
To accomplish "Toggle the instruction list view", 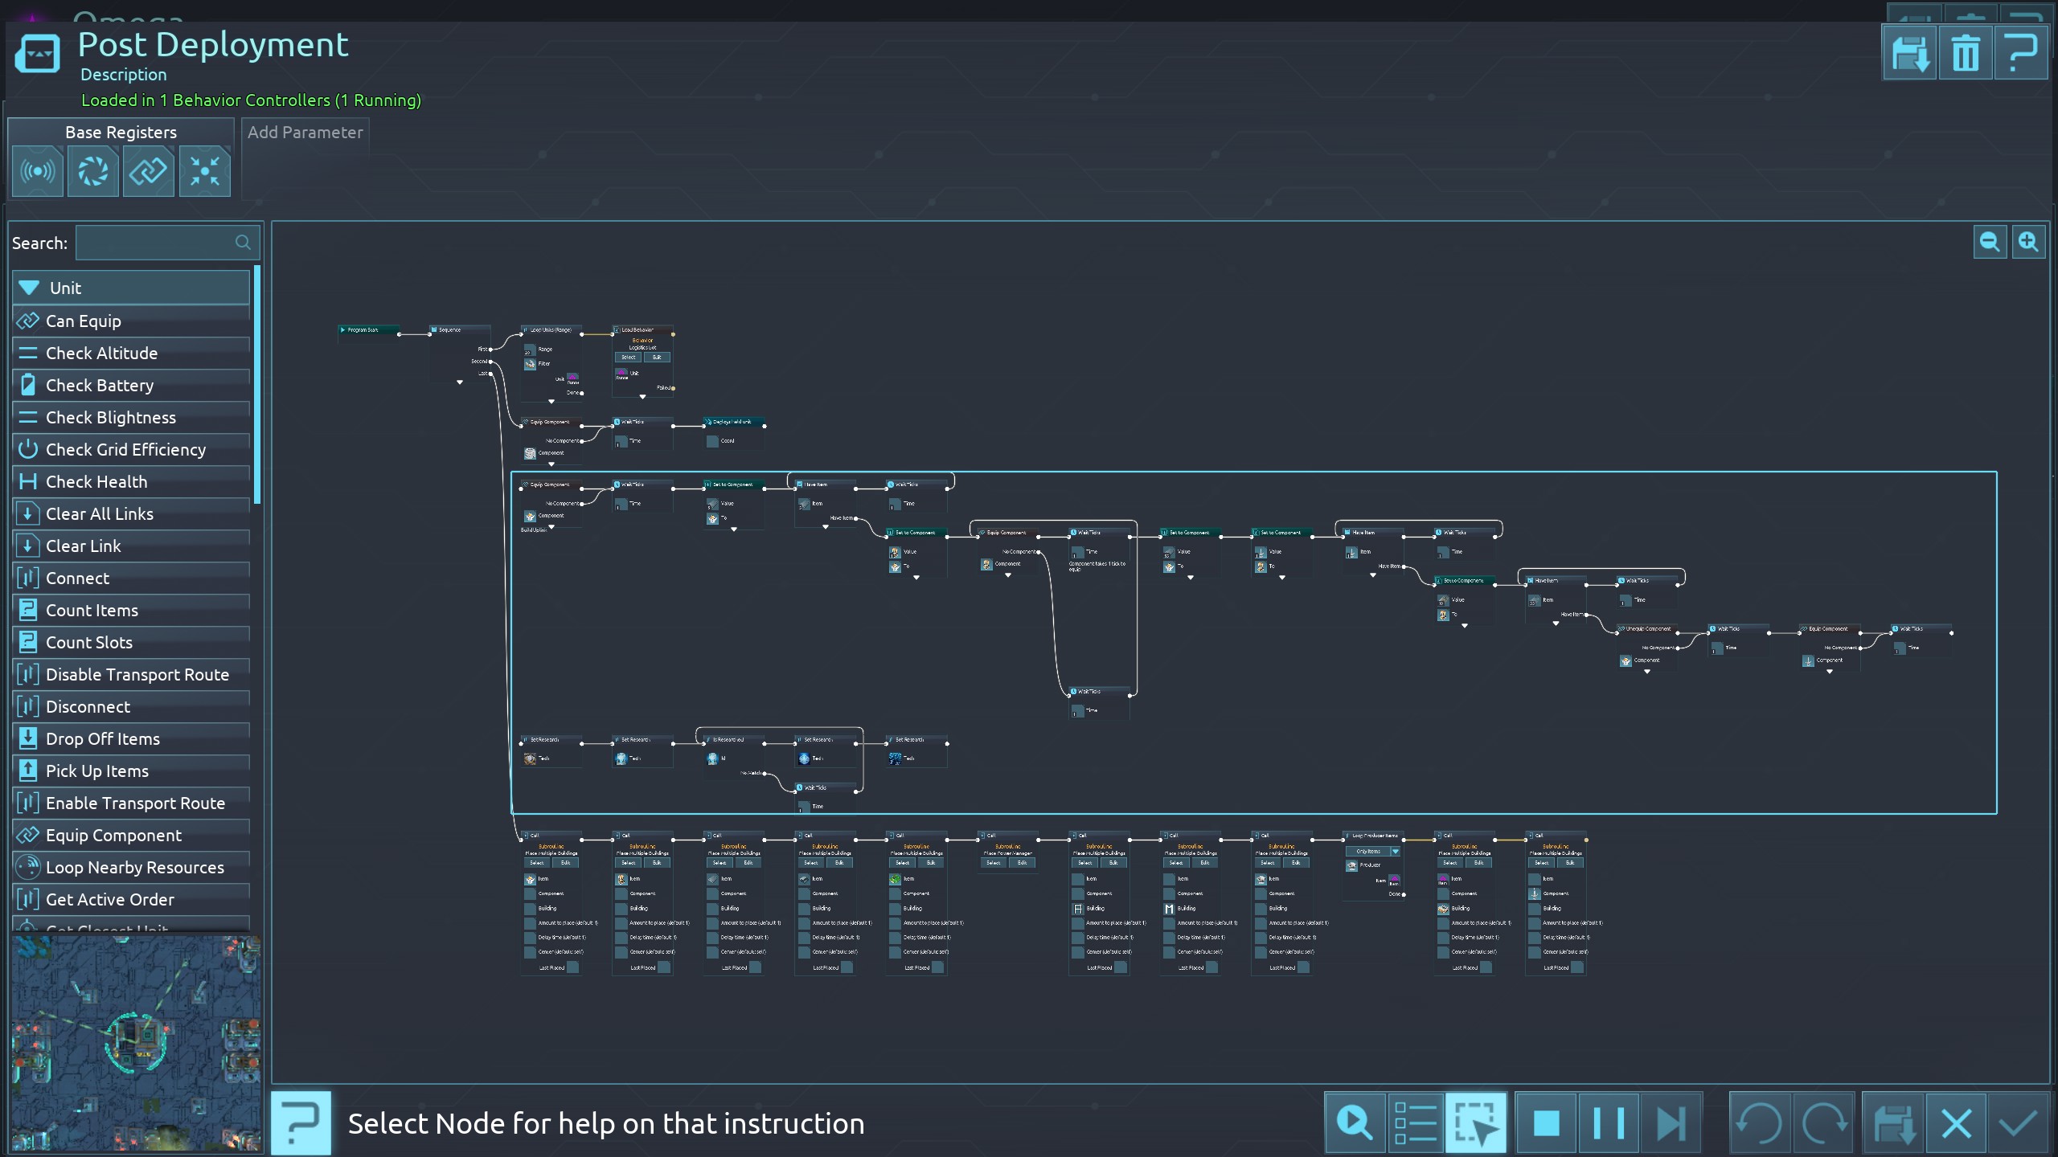I will (1415, 1122).
